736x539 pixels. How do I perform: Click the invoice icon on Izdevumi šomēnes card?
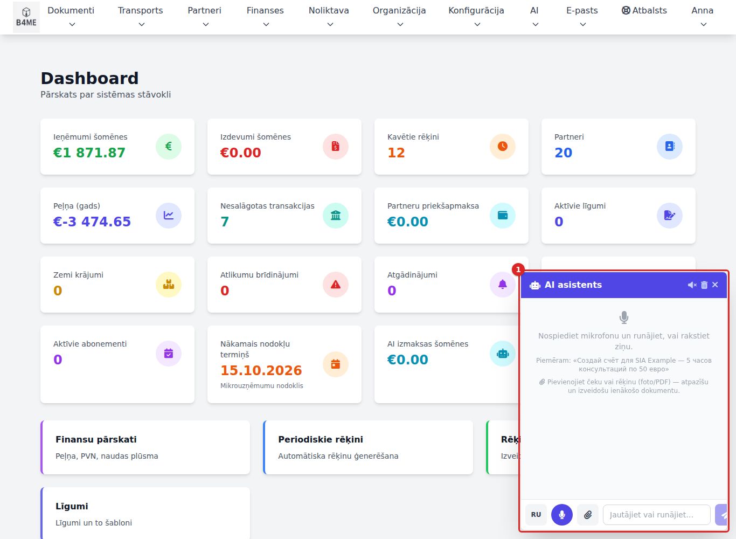pyautogui.click(x=336, y=146)
